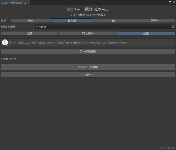Click the モデルに一括適用 button
The image size is (176, 150).
coord(88,67)
